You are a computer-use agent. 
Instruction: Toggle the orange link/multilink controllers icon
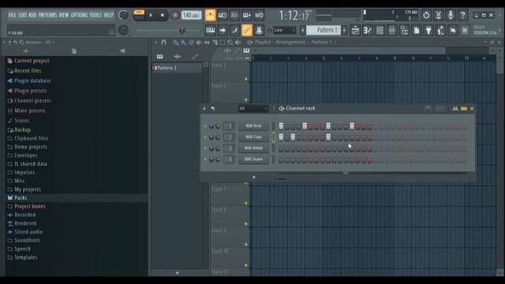pos(247,30)
